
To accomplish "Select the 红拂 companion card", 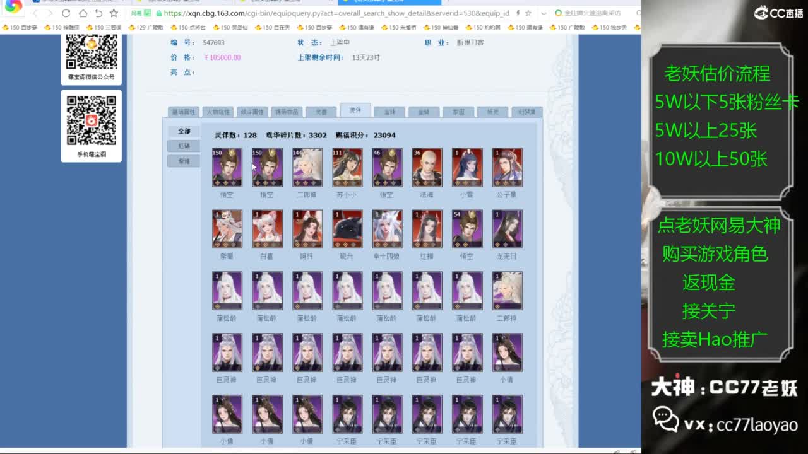I will (x=427, y=230).
